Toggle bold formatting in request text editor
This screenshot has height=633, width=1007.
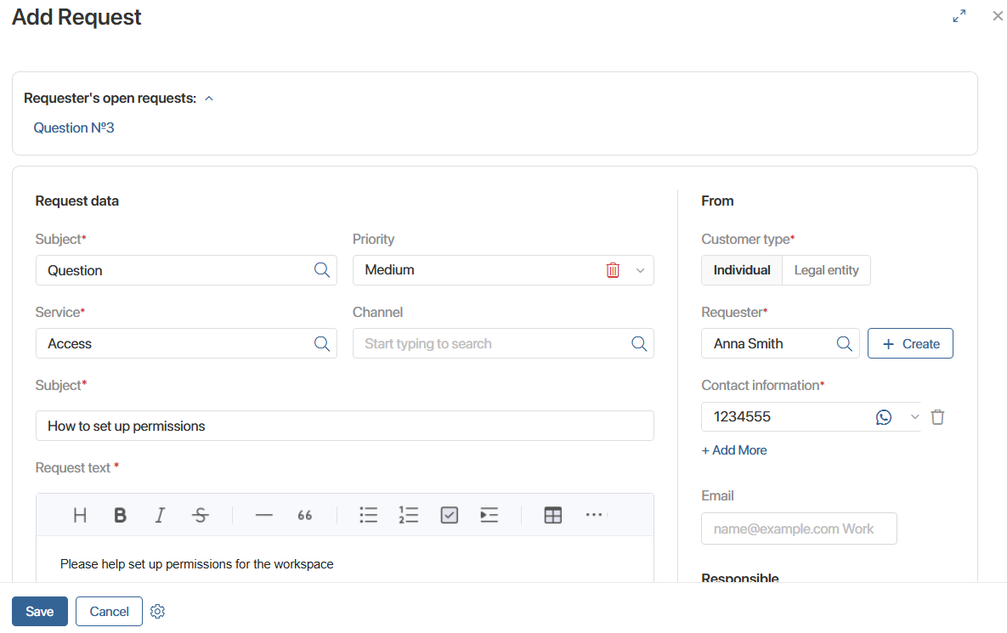[x=121, y=515]
